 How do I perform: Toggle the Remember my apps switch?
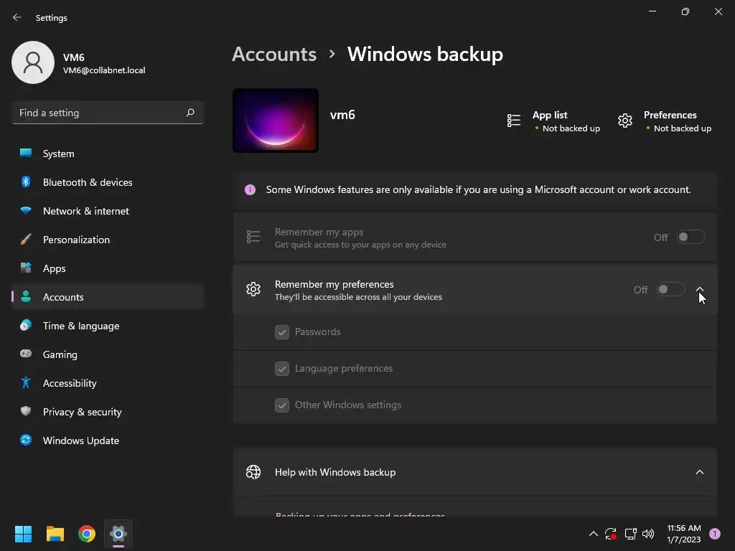pos(690,237)
